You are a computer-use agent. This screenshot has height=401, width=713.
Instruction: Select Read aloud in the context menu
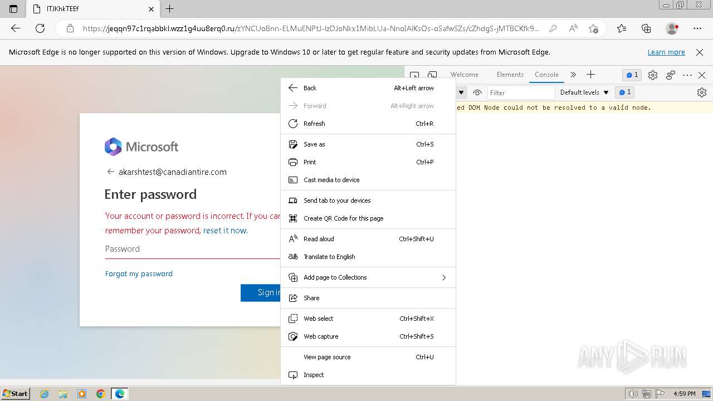(x=368, y=239)
